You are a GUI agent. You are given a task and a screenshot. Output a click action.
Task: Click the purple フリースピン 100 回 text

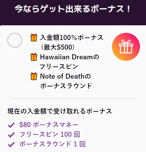tap(50, 134)
